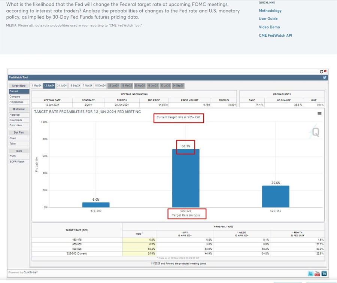The height and width of the screenshot is (283, 337).
Task: Open the Probabilities sidebar item
Action: tap(19, 102)
